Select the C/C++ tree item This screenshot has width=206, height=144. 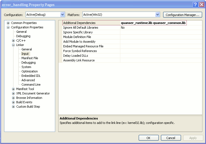[21, 40]
